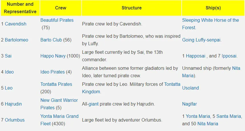The height and width of the screenshot is (131, 245).
Task: Visit the Orlumbus page link
Action: click(15, 120)
